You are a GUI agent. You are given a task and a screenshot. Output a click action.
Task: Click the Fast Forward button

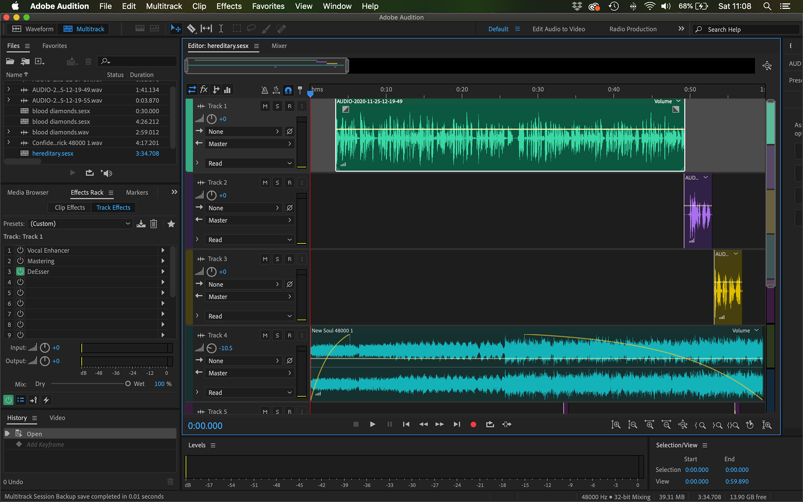coord(440,424)
